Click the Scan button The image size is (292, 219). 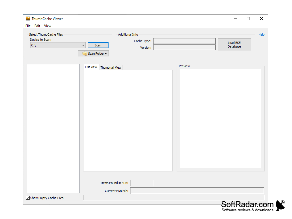click(x=98, y=45)
